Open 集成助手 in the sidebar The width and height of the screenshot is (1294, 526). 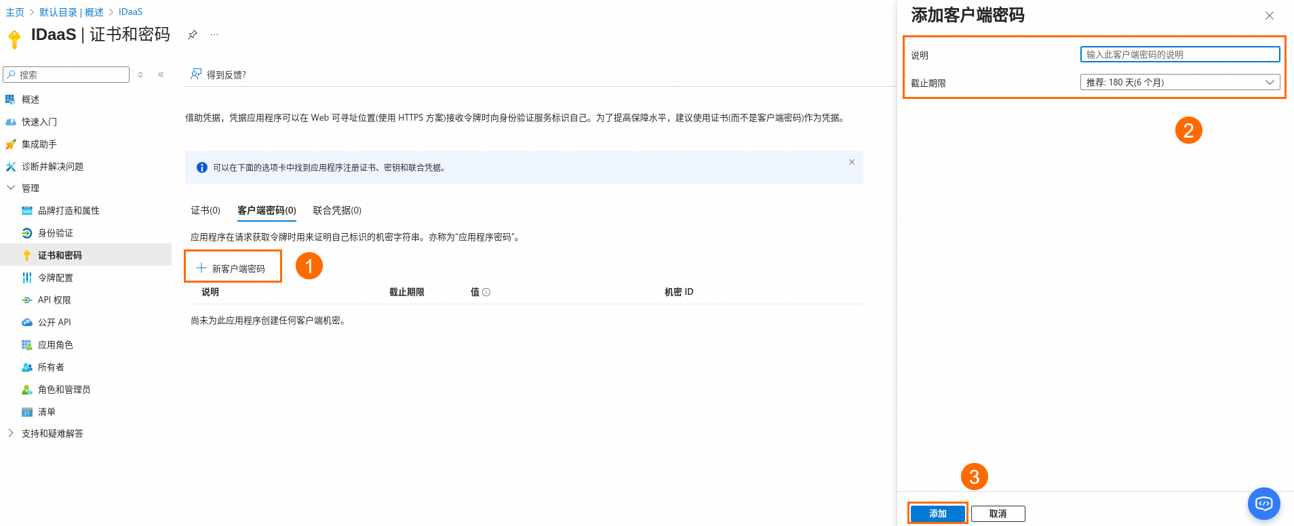pos(39,144)
